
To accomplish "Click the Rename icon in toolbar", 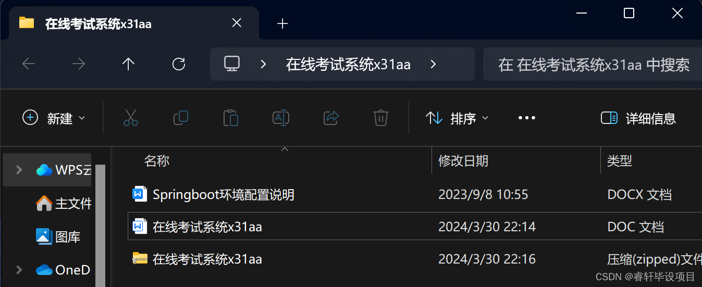I will pyautogui.click(x=281, y=118).
